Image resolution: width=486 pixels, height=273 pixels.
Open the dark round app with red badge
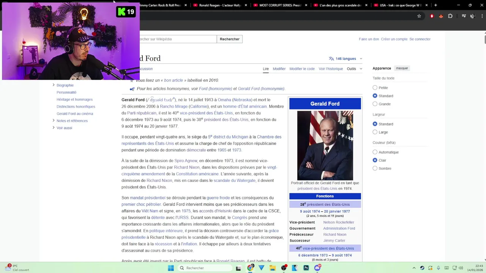coord(284,268)
